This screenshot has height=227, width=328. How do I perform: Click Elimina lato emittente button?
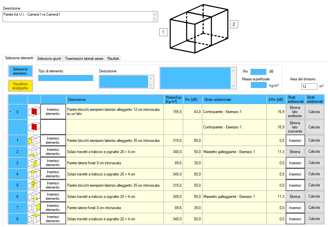coord(295,112)
